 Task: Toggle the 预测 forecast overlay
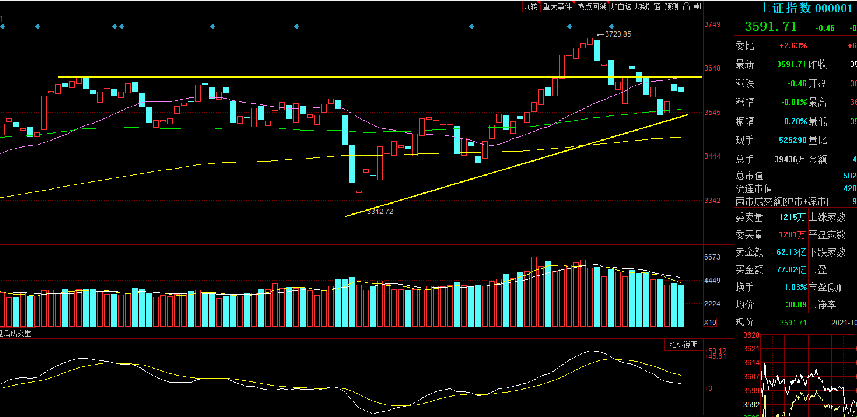tap(671, 6)
